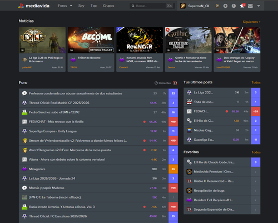The height and width of the screenshot is (223, 278).
Task: Open Recopilación de bugs favorite
Action: [209, 191]
